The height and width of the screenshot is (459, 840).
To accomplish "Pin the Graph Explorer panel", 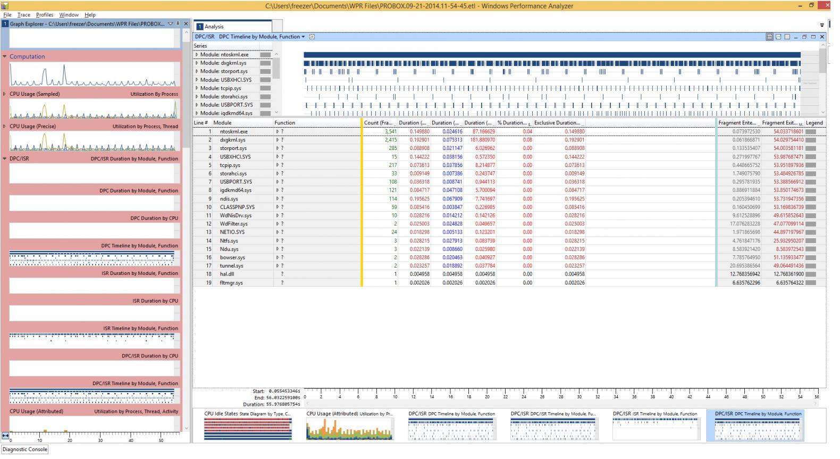I will pyautogui.click(x=178, y=23).
